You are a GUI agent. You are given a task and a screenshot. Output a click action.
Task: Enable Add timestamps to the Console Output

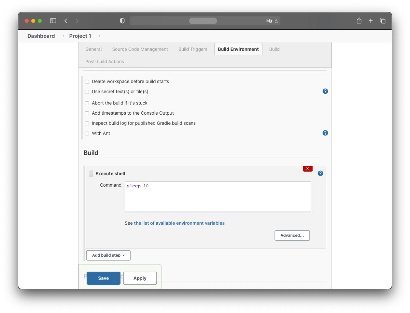point(87,113)
